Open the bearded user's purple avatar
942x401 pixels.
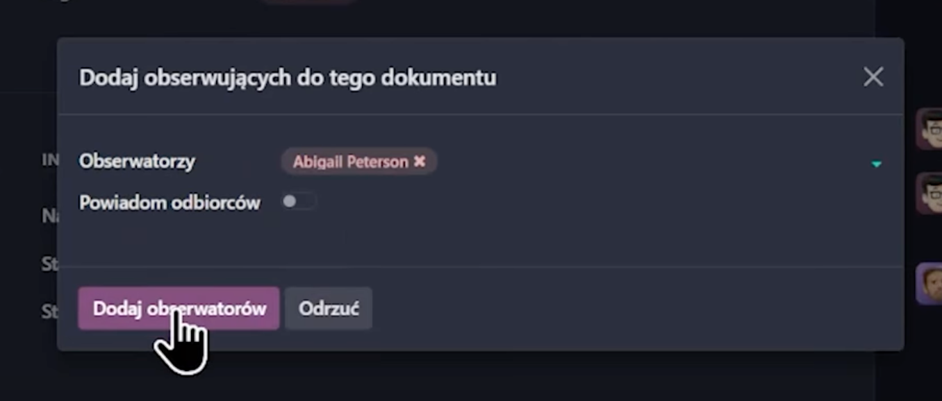click(929, 283)
